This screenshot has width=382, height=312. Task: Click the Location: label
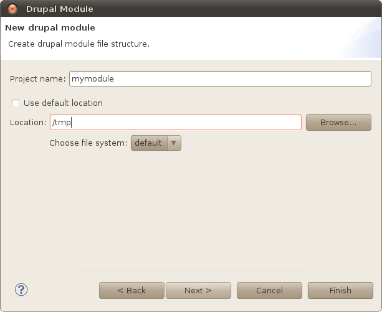click(28, 123)
